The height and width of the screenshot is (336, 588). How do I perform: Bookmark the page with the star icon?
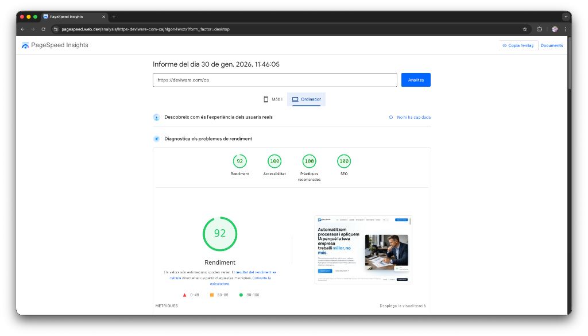point(524,29)
